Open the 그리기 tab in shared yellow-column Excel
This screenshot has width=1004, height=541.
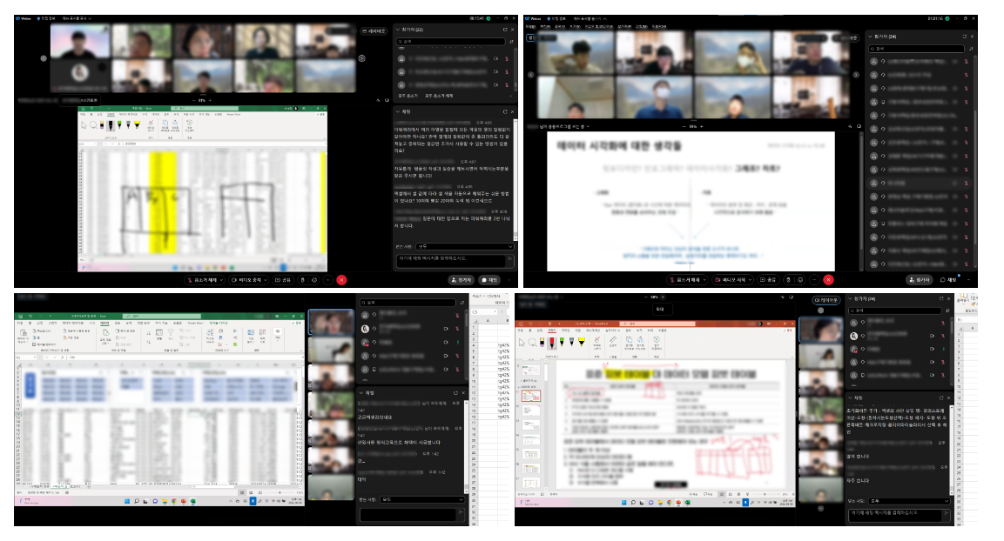pos(111,114)
